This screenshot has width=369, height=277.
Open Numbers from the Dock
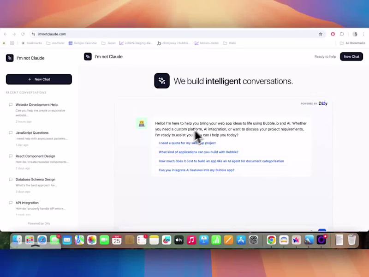click(x=216, y=240)
